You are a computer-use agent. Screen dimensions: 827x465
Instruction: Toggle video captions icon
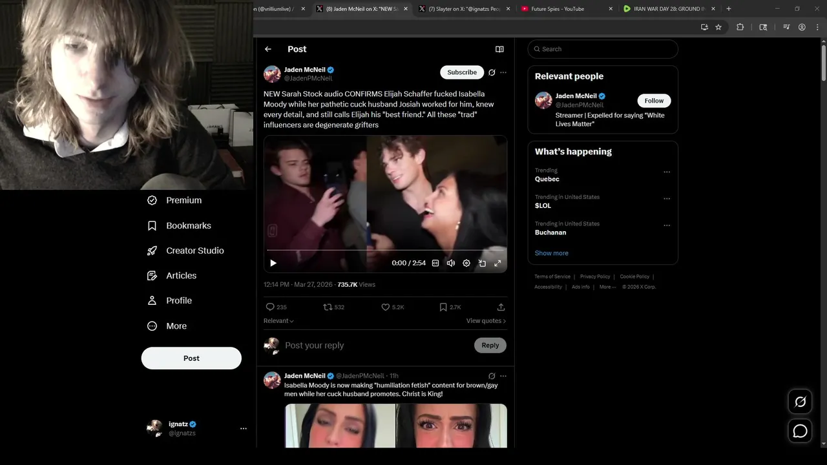435,263
